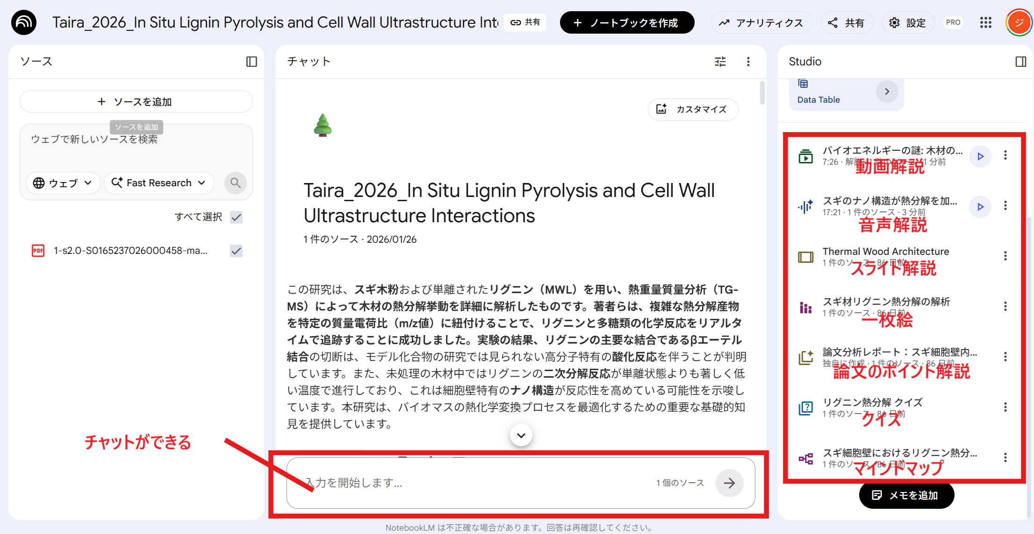Open more options for the スギ細胞壁 mind map item
The height and width of the screenshot is (534, 1034).
(x=1005, y=457)
